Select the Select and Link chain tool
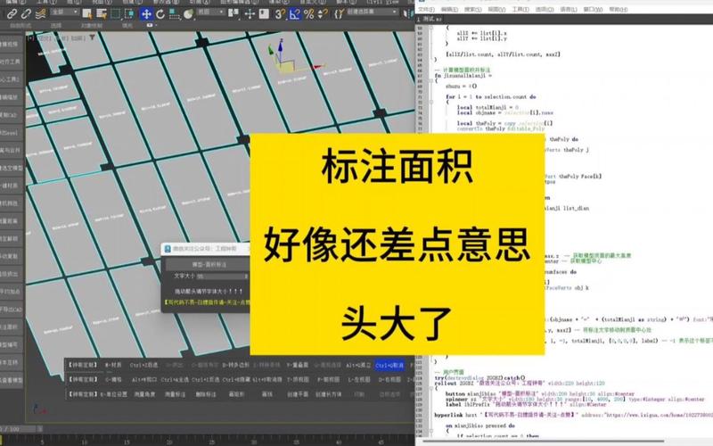Image resolution: width=713 pixels, height=446 pixels. (12, 13)
